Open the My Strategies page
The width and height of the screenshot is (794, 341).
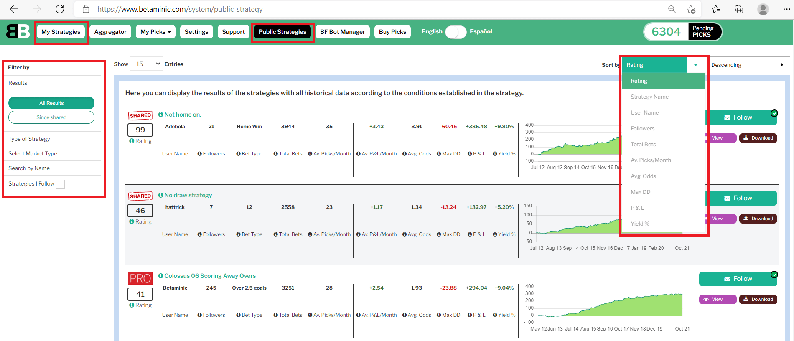pos(61,32)
